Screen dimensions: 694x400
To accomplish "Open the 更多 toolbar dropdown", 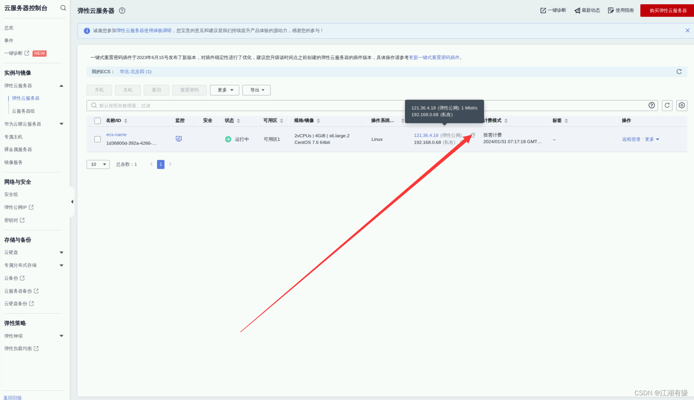I will [225, 90].
